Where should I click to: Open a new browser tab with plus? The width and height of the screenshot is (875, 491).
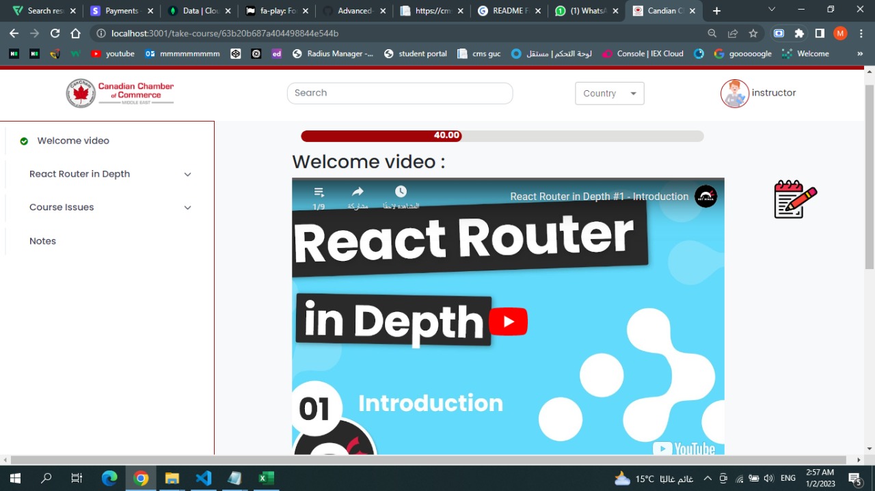pyautogui.click(x=716, y=11)
